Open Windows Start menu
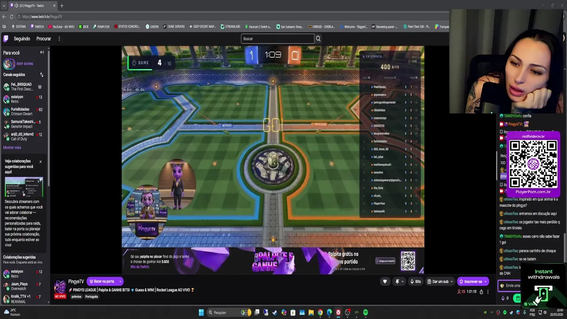Image resolution: width=567 pixels, height=319 pixels. [x=201, y=312]
